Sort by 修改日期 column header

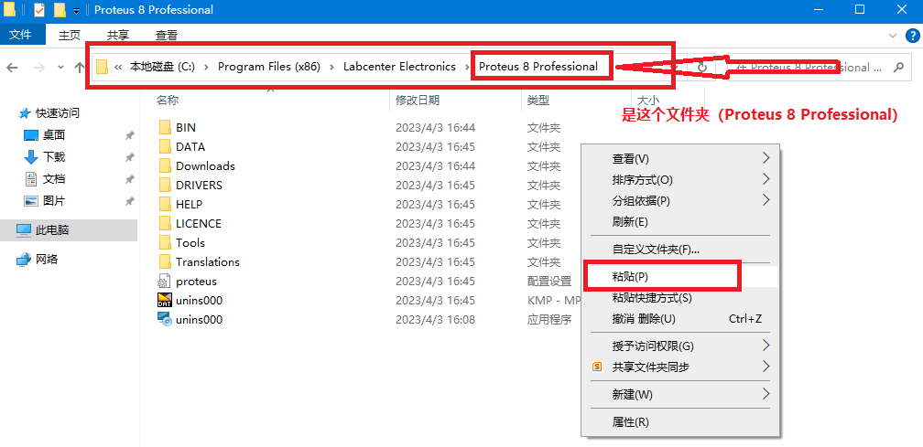[x=418, y=101]
